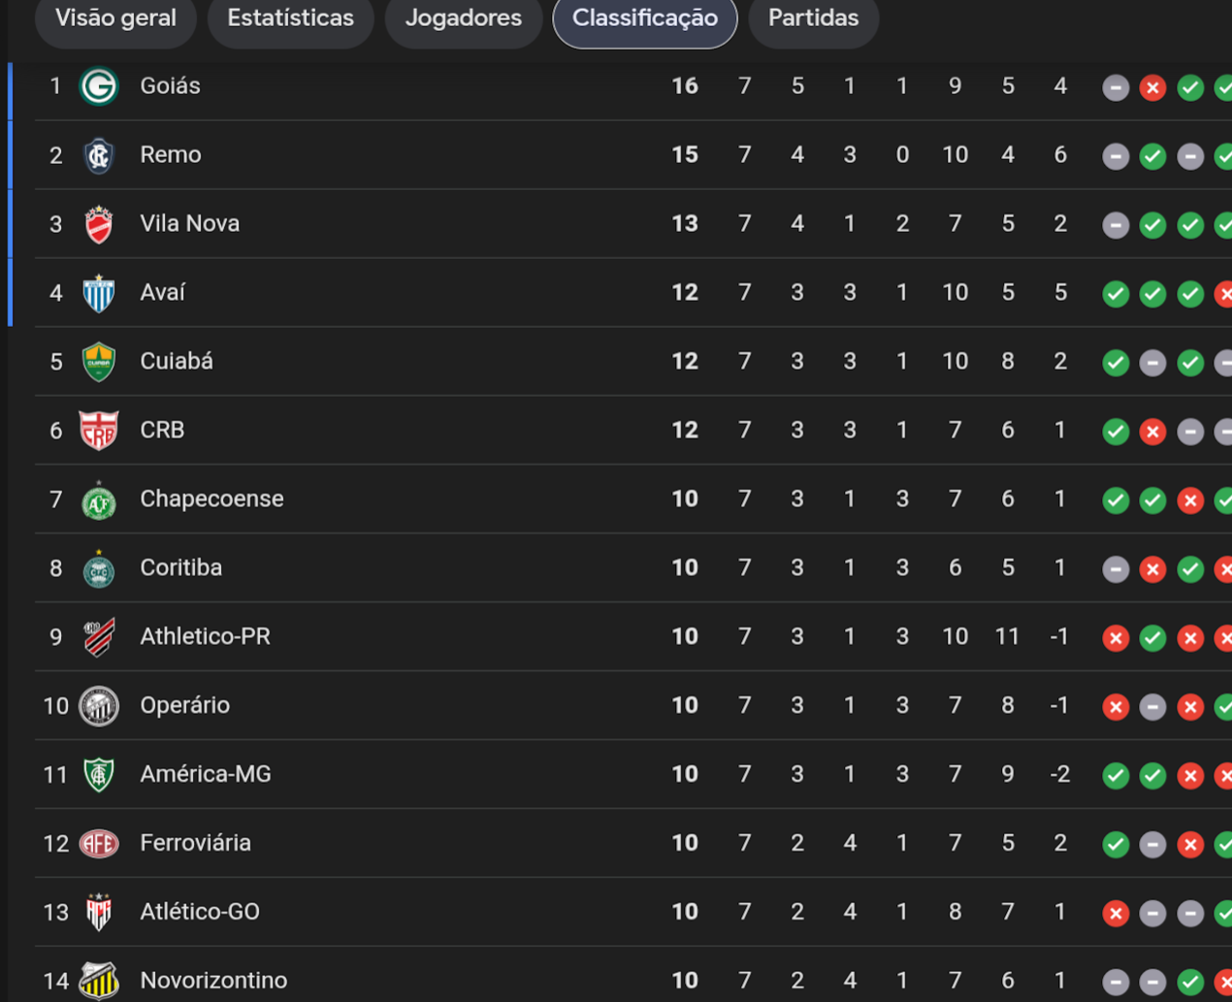Open the Estatísticas tab
The width and height of the screenshot is (1232, 1002).
[x=290, y=18]
